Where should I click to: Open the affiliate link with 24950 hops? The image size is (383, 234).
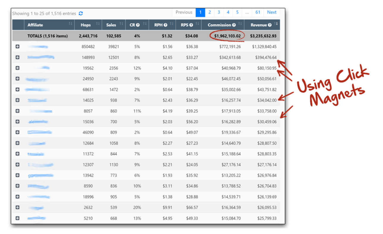tap(37, 79)
